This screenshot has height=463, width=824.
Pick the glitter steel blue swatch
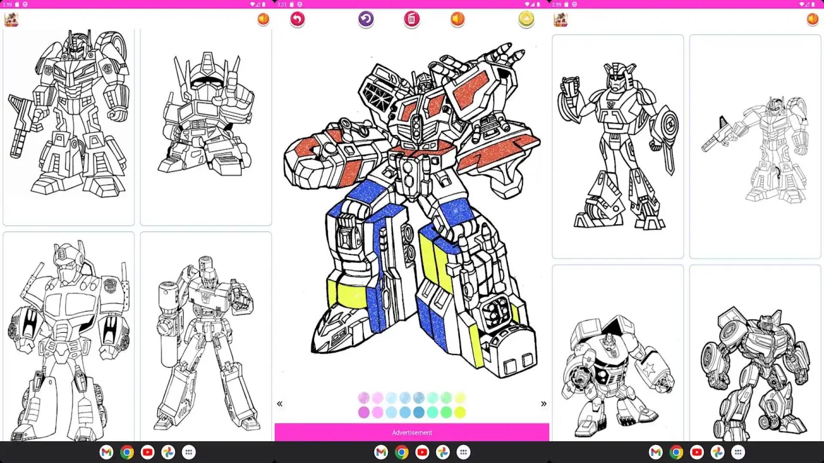click(419, 398)
